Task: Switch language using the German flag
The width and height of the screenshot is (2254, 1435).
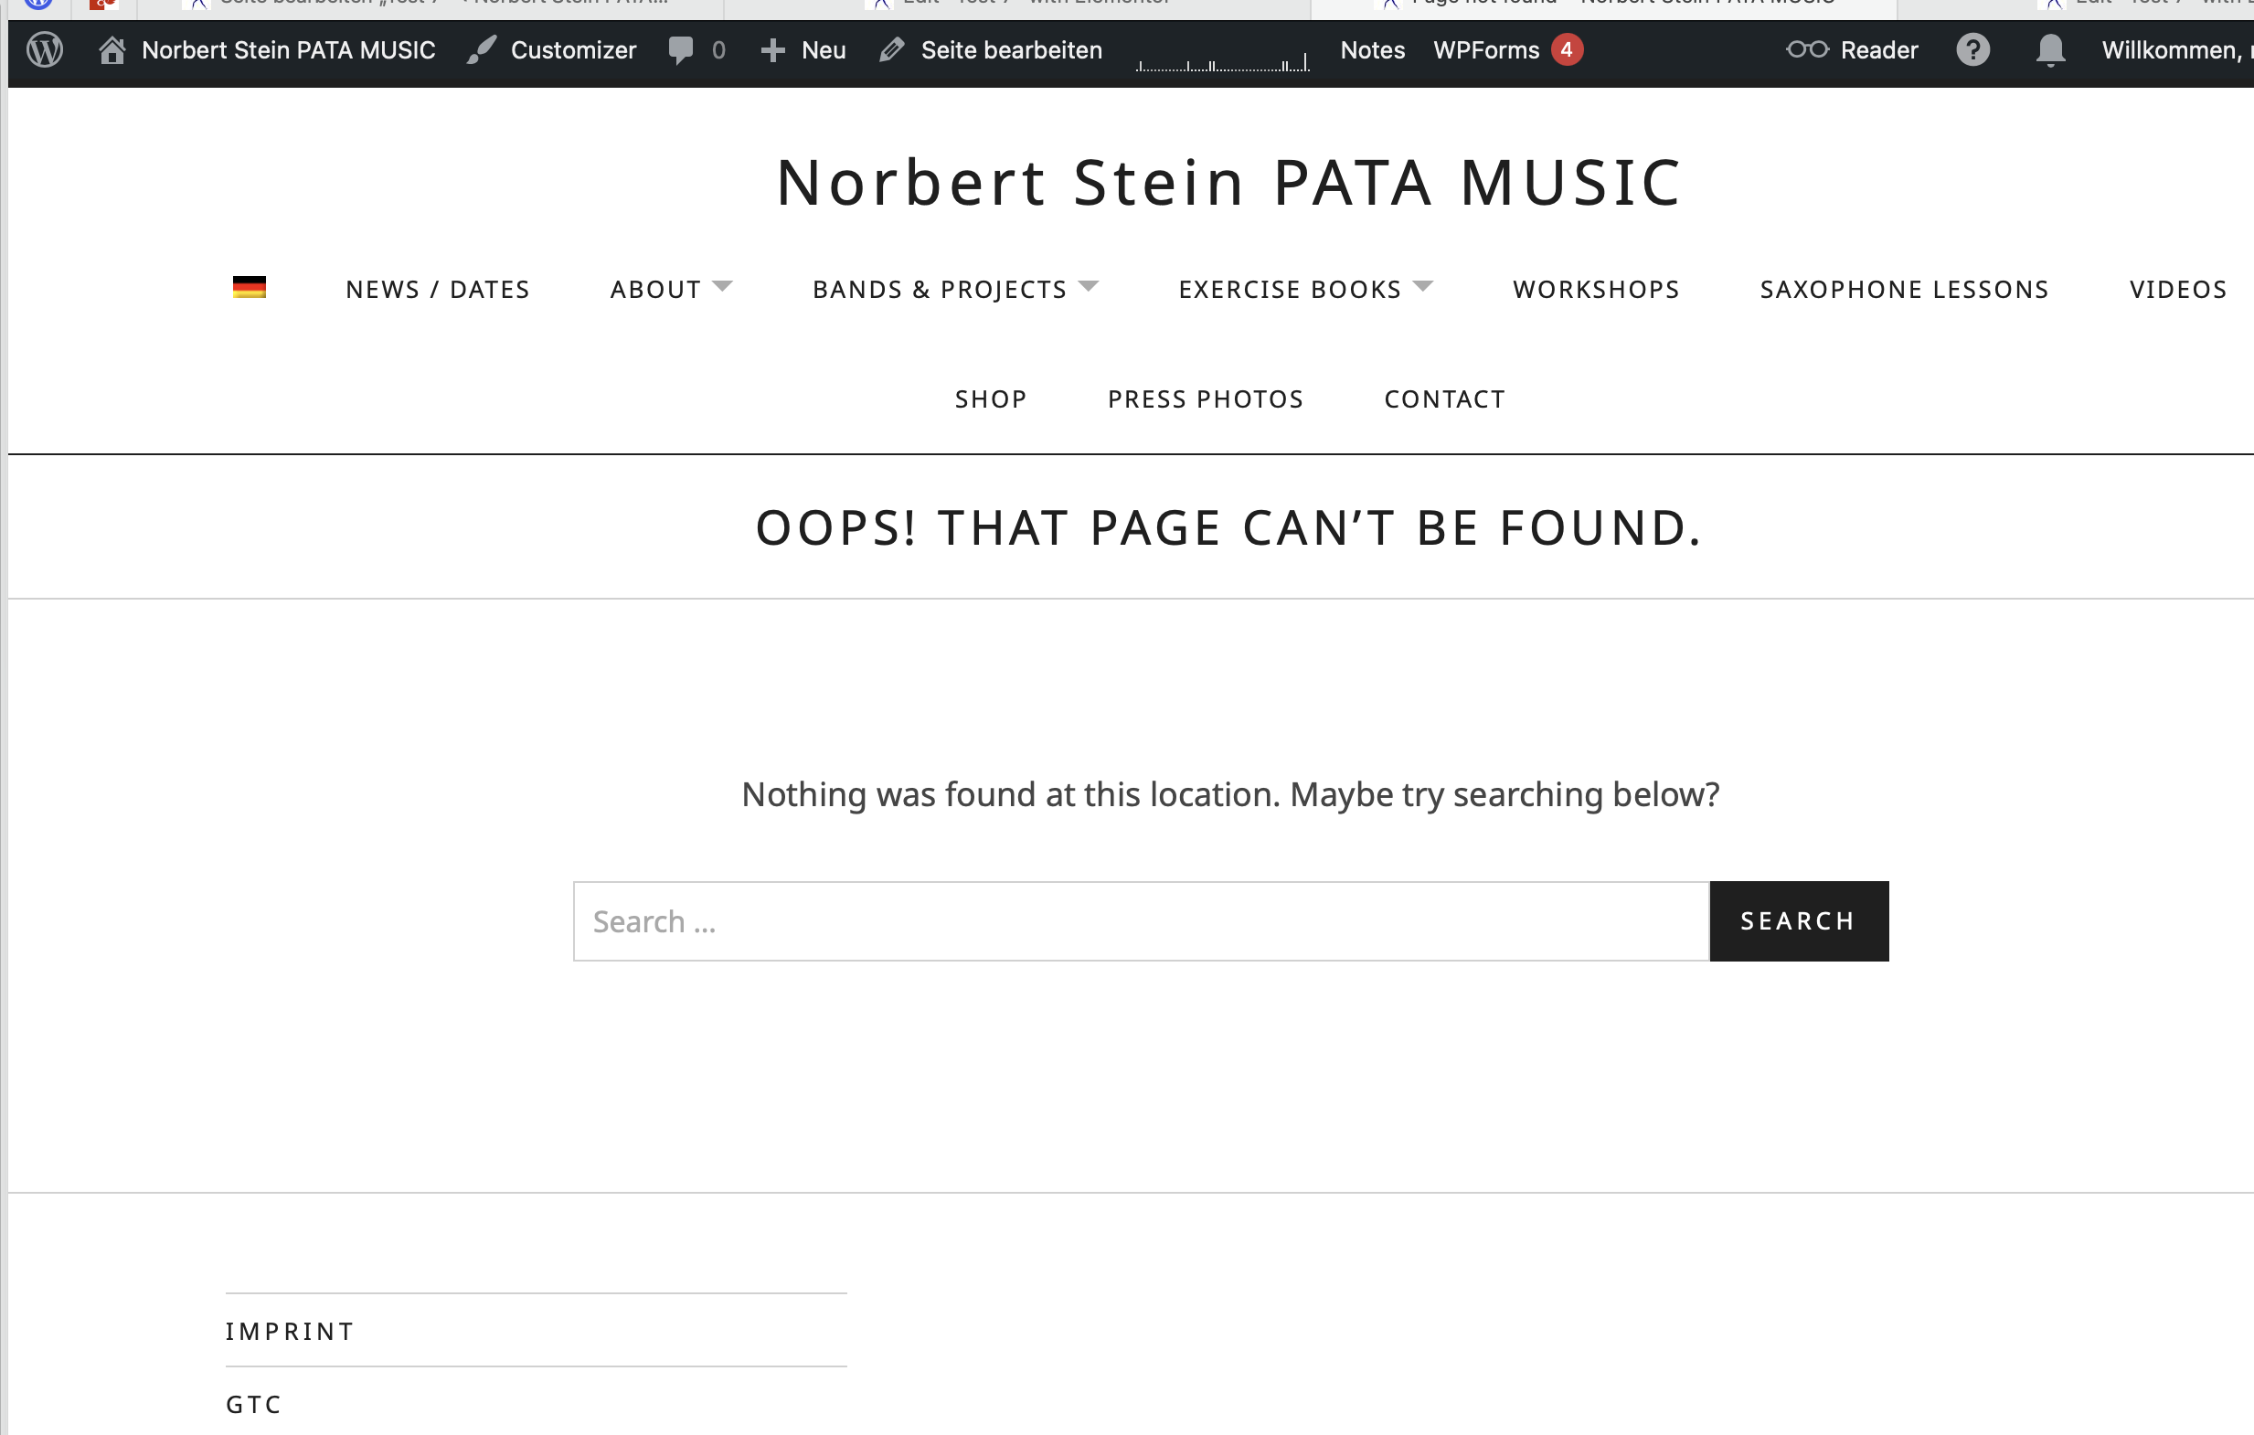Action: point(249,287)
